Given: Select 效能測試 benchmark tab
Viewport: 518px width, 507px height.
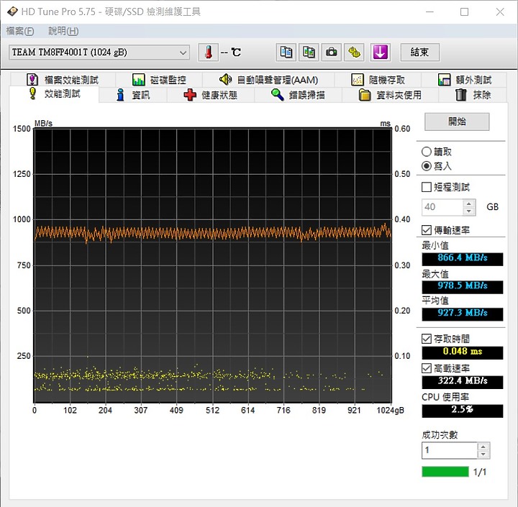Looking at the screenshot, I should point(55,93).
